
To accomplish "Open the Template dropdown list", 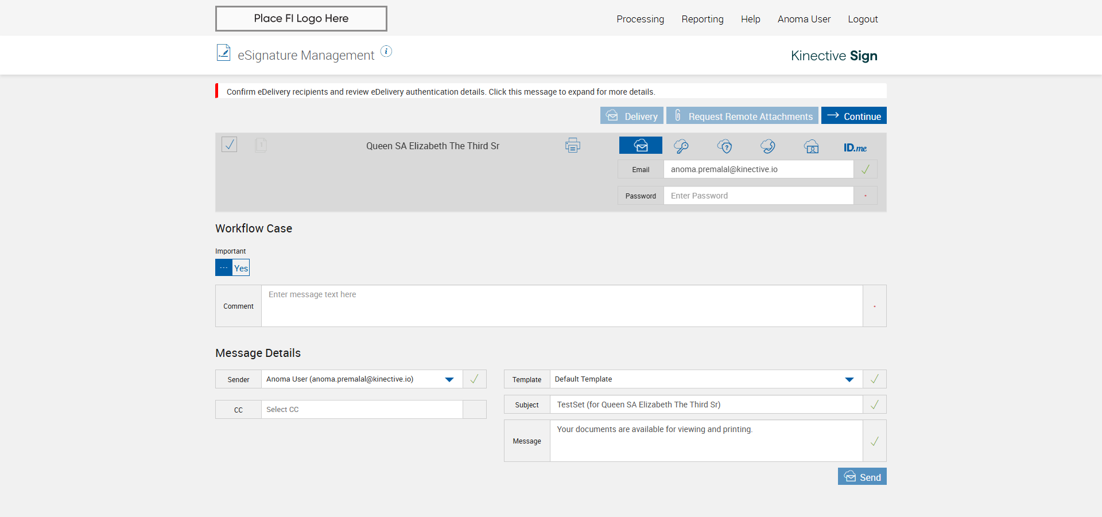I will tap(849, 379).
